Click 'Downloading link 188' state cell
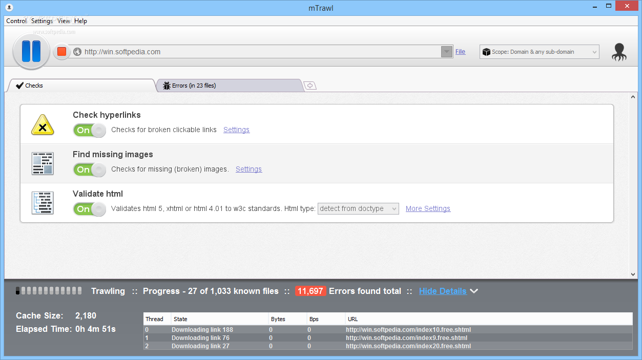 point(202,330)
